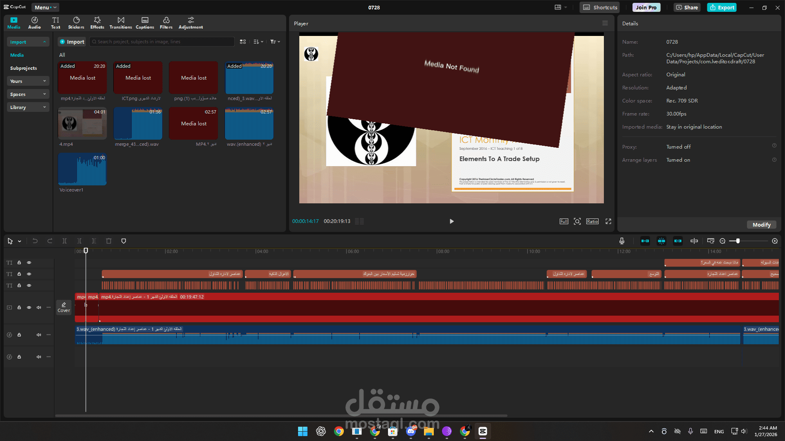Hide the second text track with its eye icon
The image size is (785, 441).
(x=29, y=274)
